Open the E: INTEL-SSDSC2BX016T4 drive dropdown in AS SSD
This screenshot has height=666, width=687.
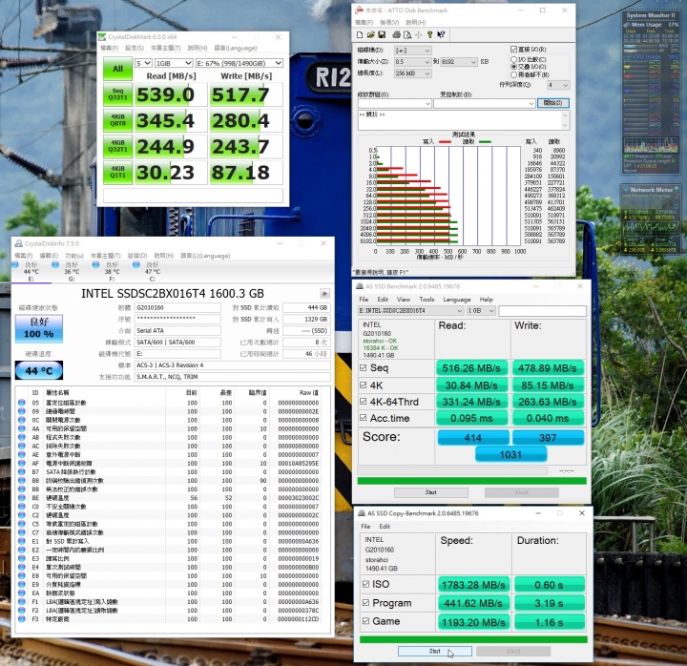tap(411, 311)
